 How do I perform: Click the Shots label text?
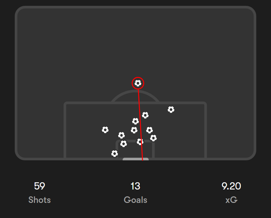coord(39,200)
